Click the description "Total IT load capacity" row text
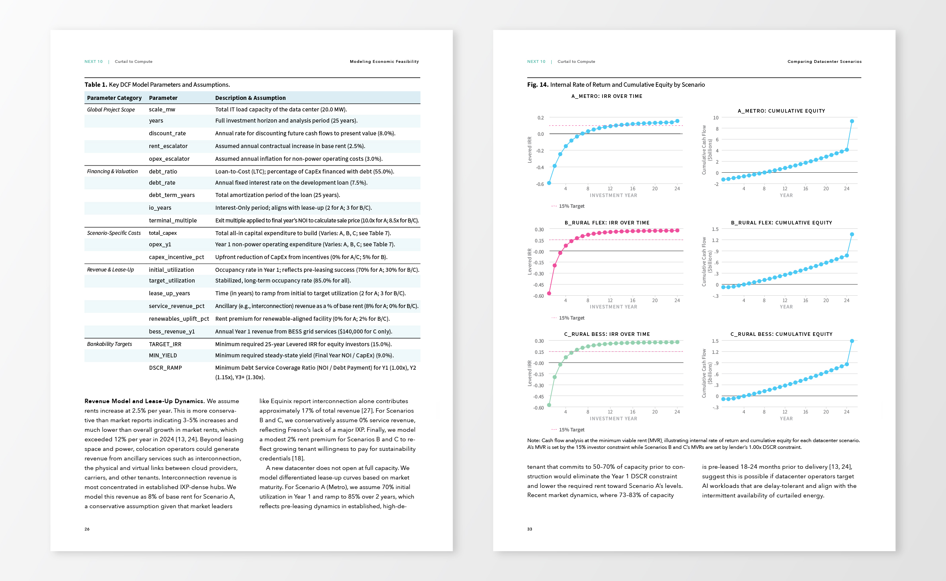Viewport: 946px width, 581px height. click(x=281, y=109)
